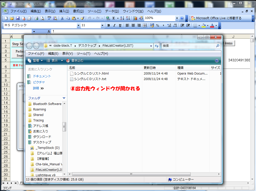Increase decimal places icon
Image resolution: width=256 pixels, height=191 pixels.
pos(169,25)
